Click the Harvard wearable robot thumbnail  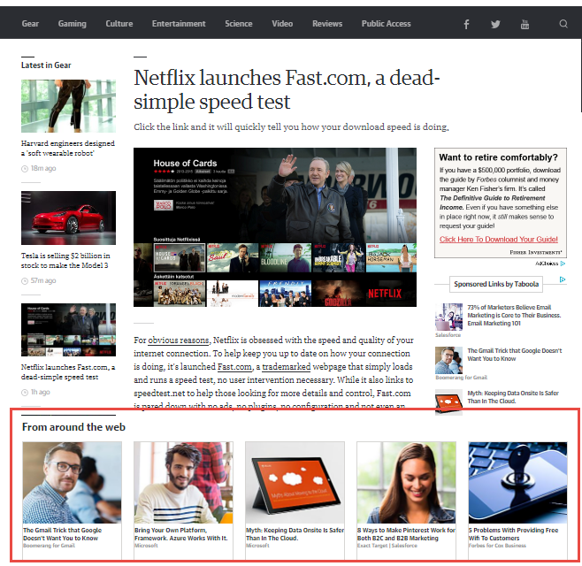(x=68, y=106)
